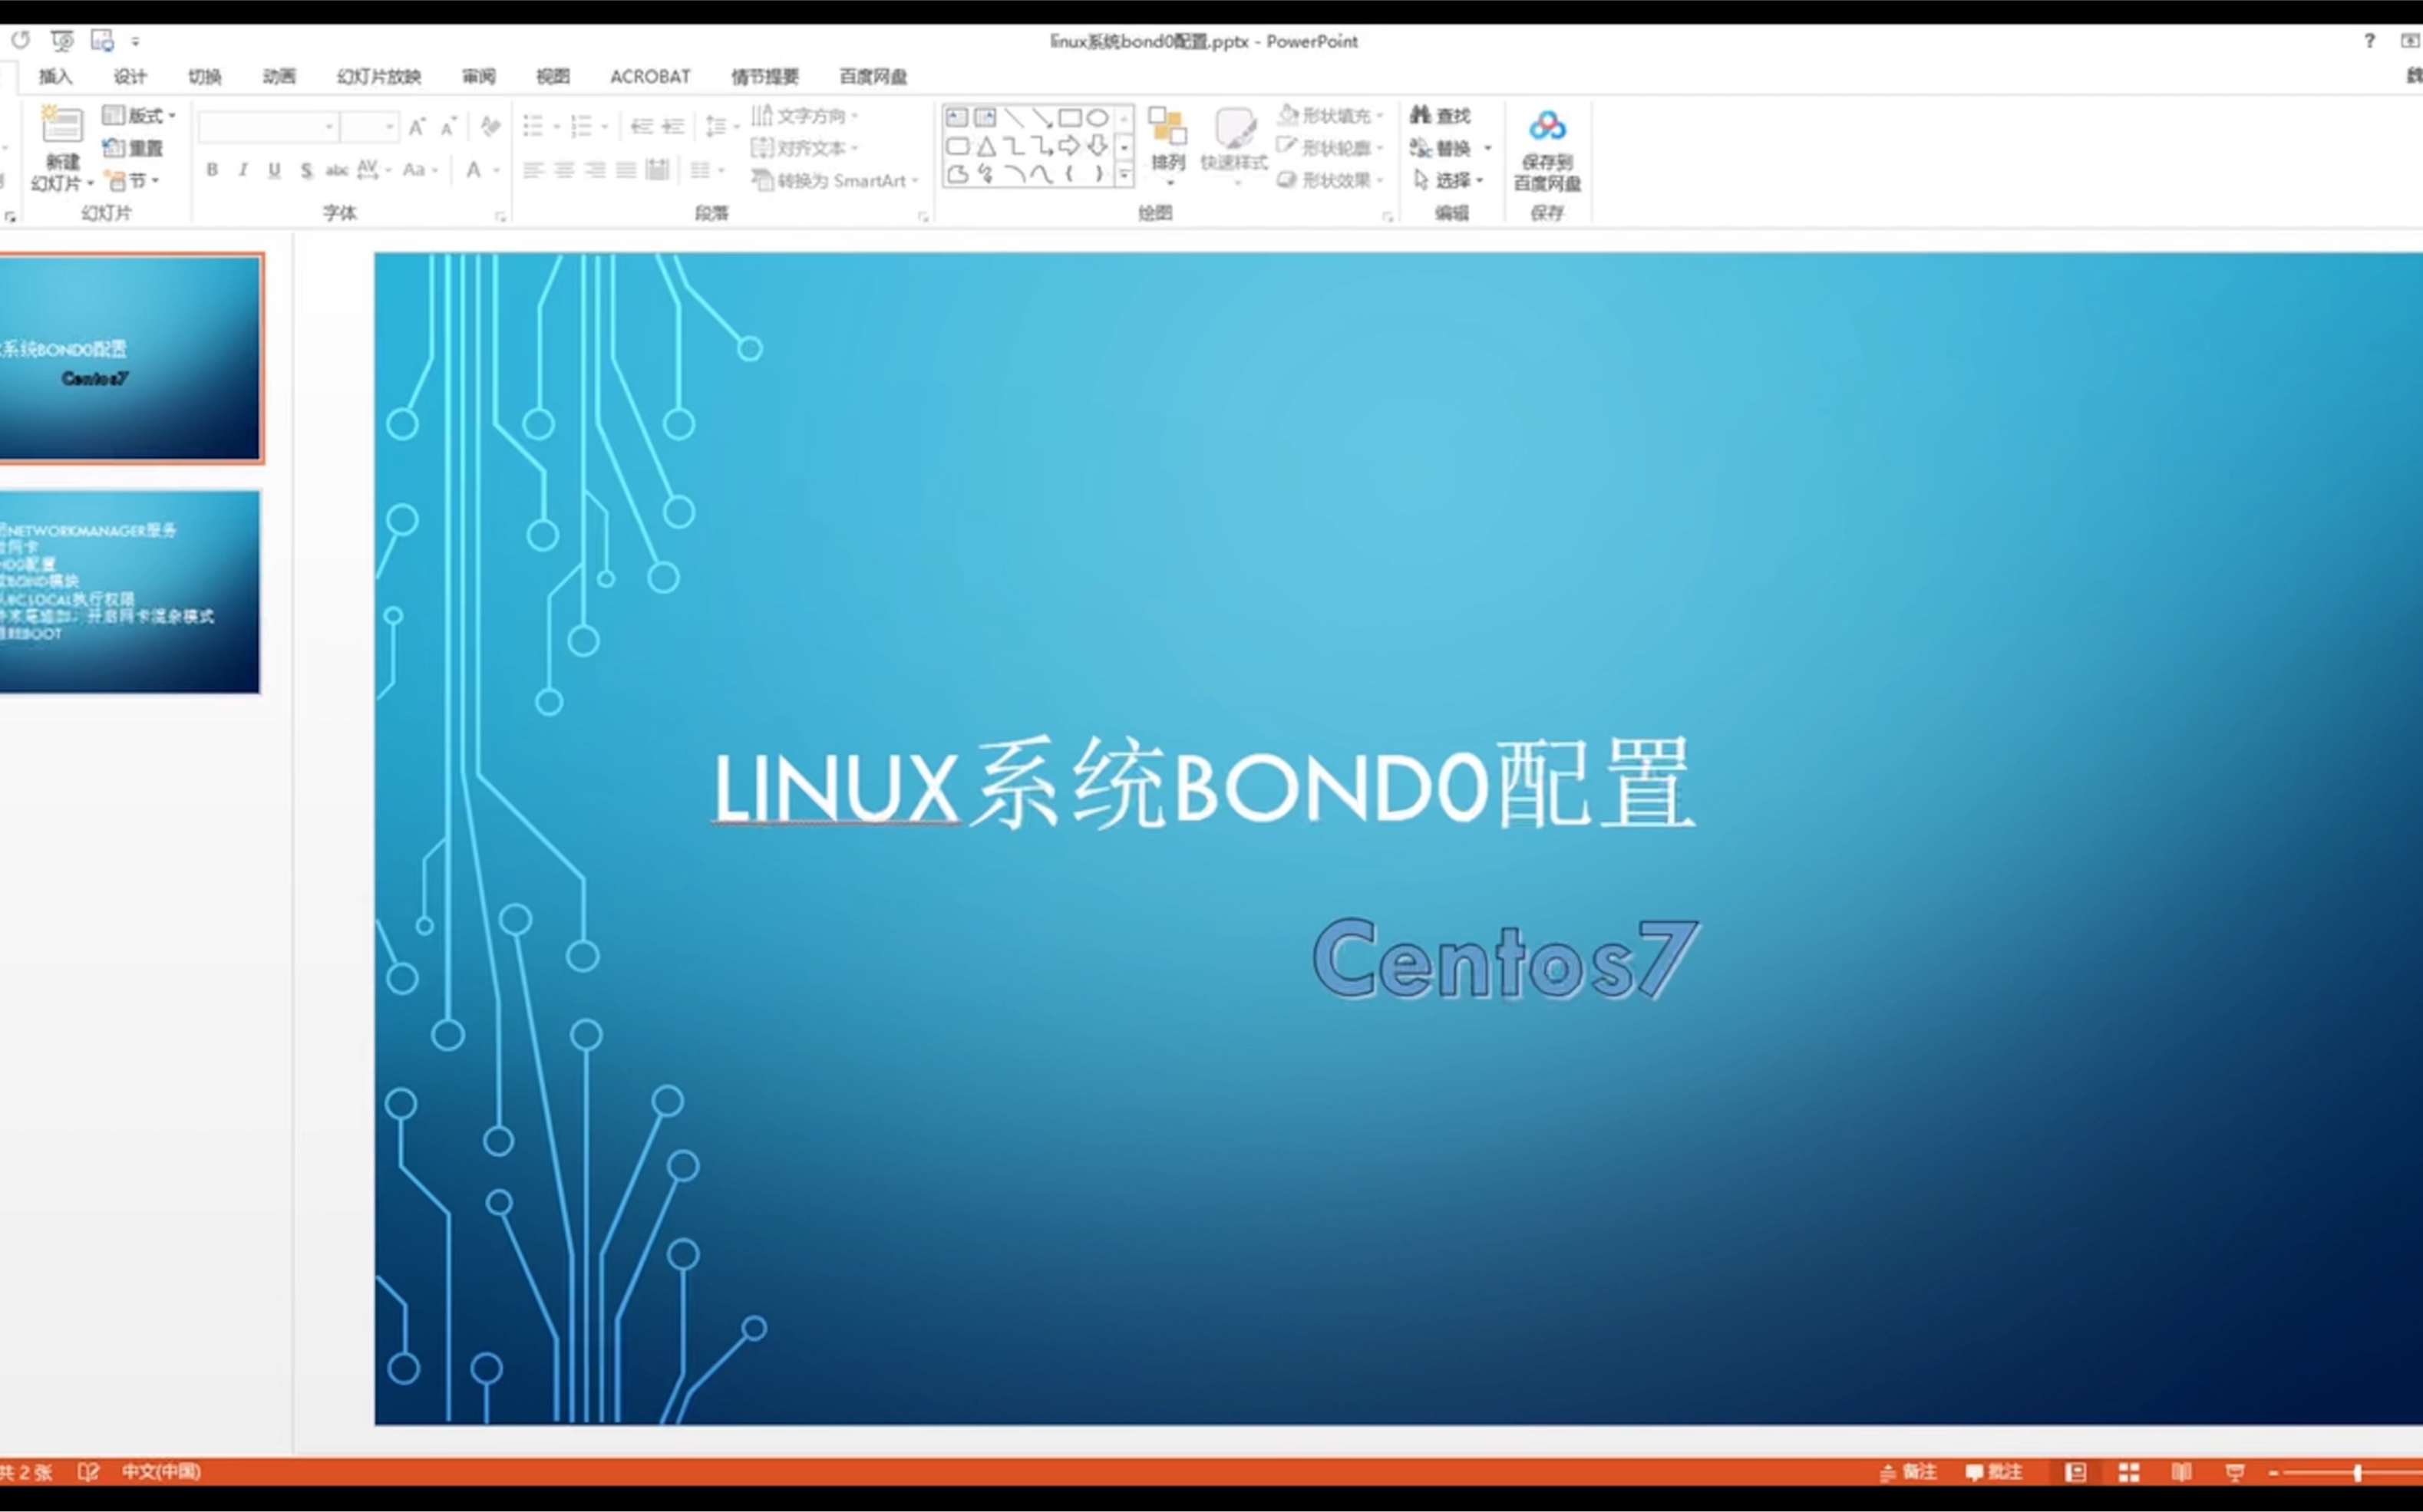Toggle underline formatting (U)
Screen dimensions: 2423x1512
coord(274,170)
